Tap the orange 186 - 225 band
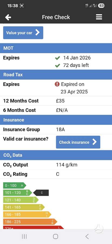Viewport: 112px width, 244px height. (x=30, y=221)
